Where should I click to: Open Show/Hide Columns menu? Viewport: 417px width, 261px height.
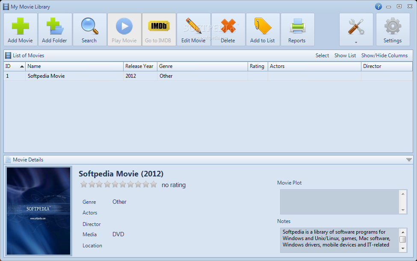pyautogui.click(x=384, y=56)
